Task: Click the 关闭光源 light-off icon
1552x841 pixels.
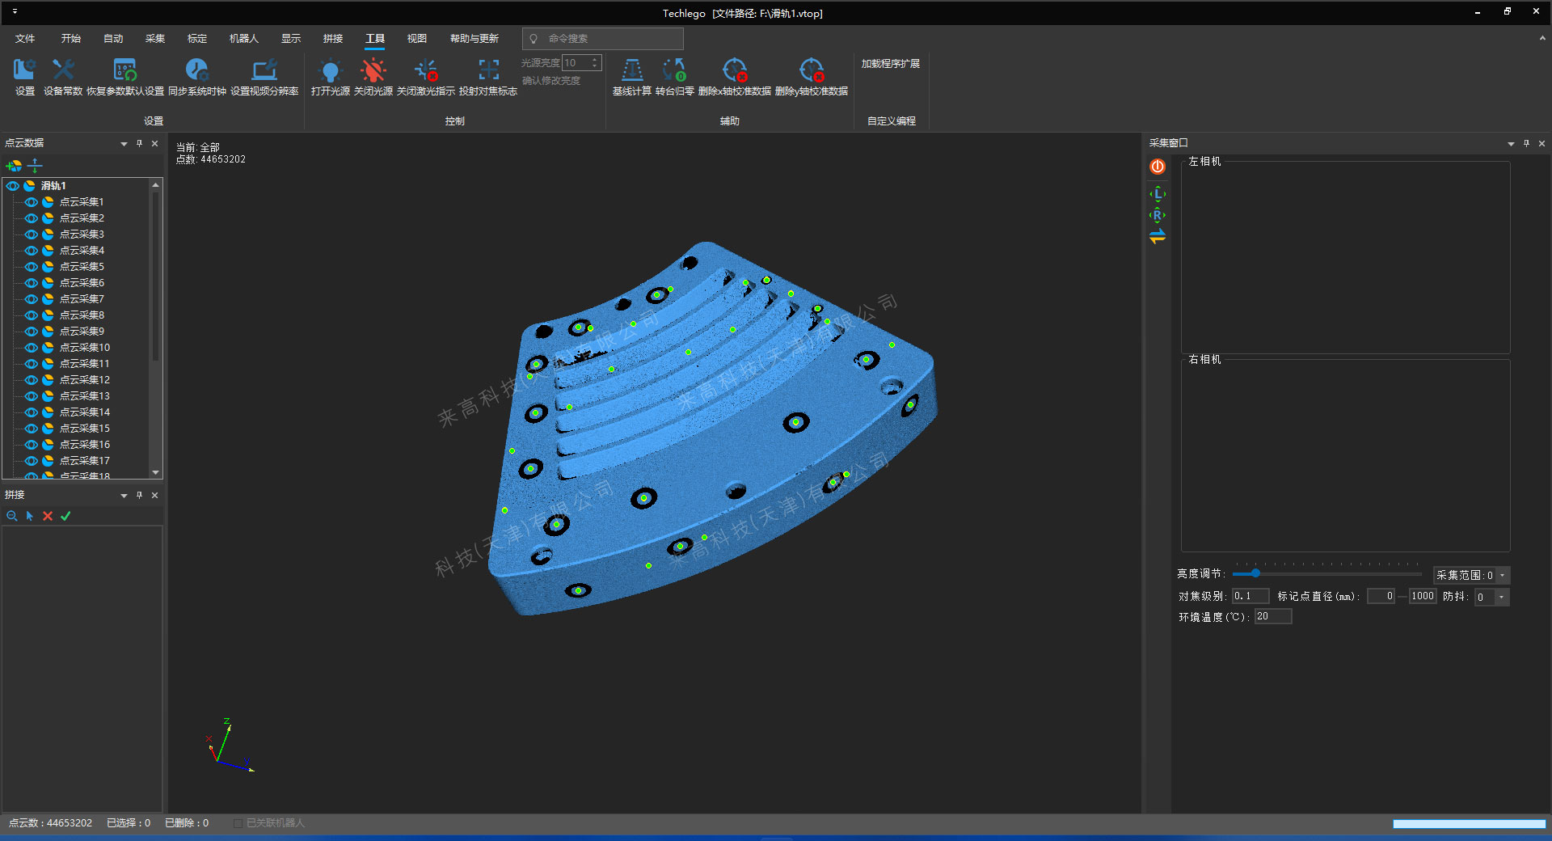Action: (373, 71)
